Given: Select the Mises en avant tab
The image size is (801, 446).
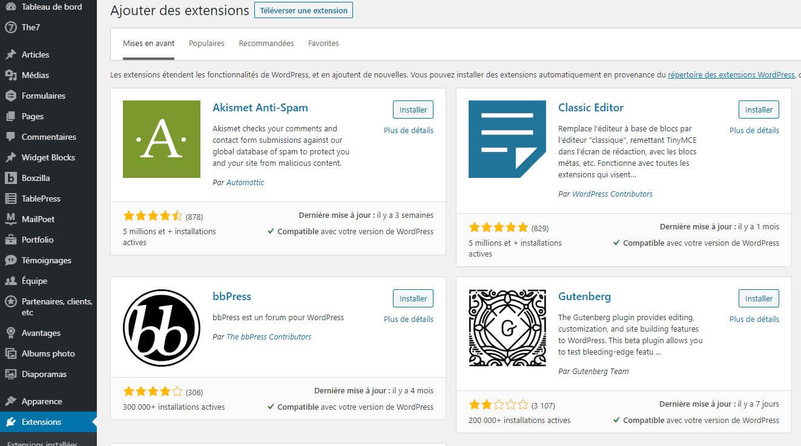Looking at the screenshot, I should [x=149, y=44].
